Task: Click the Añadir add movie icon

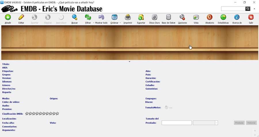Action: 8,17
